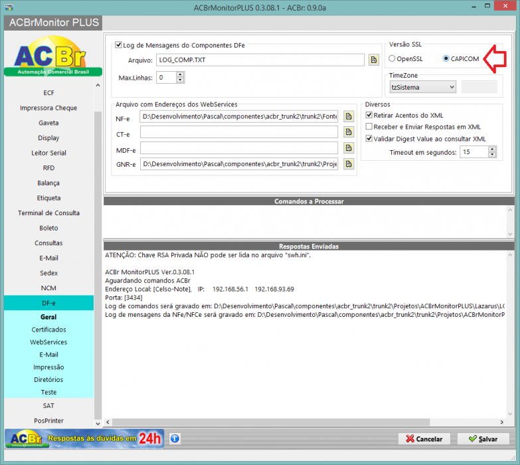The height and width of the screenshot is (465, 520).
Task: Click the empty MDF-e path field
Action: 239,148
